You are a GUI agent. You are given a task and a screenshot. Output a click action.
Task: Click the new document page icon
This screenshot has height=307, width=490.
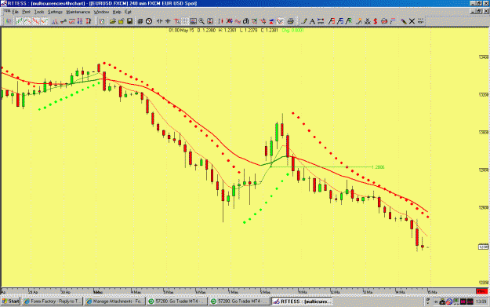(x=102, y=21)
